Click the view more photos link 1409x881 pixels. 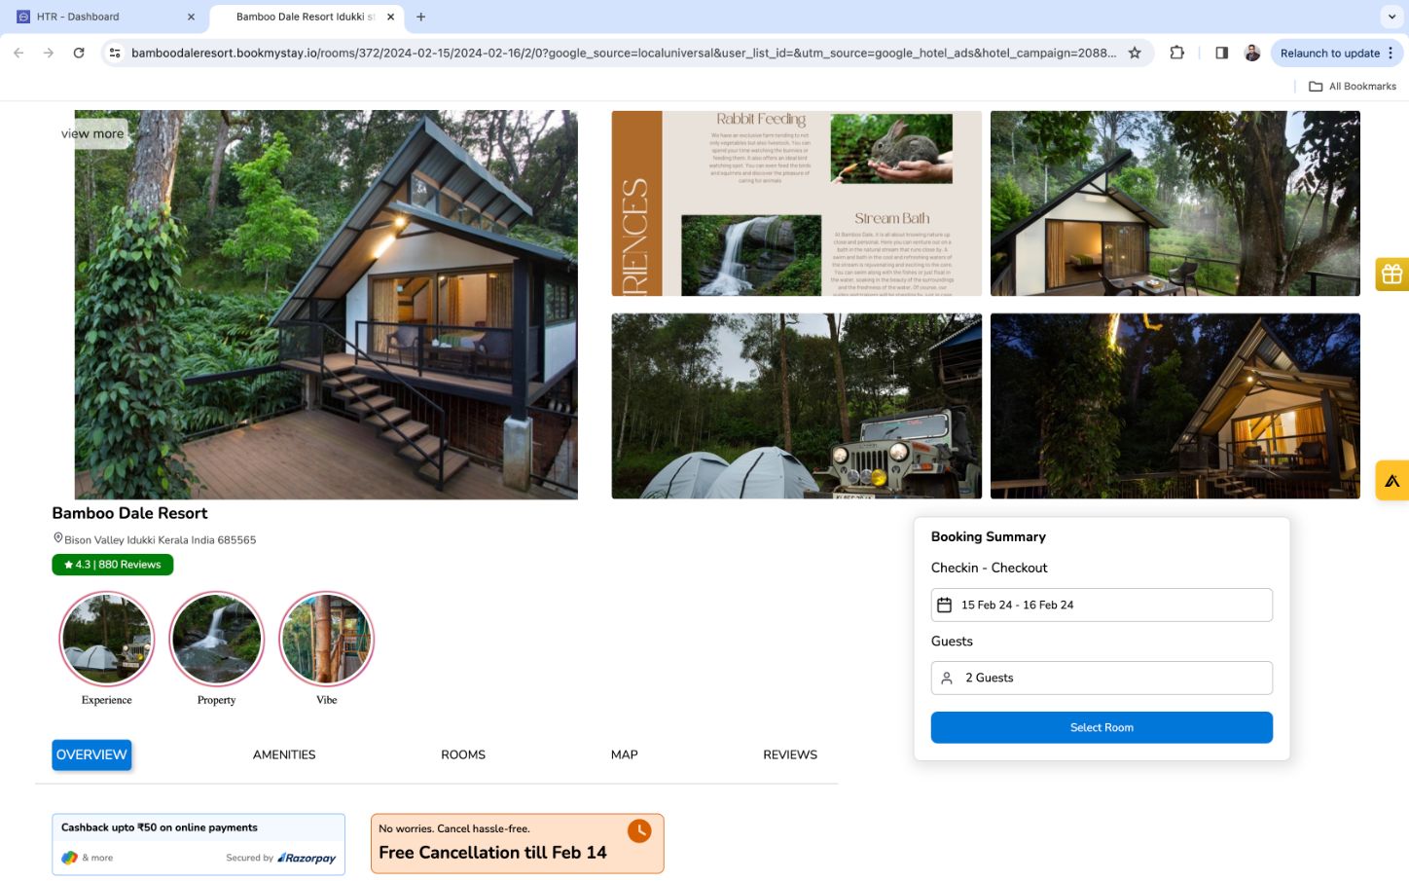[92, 133]
